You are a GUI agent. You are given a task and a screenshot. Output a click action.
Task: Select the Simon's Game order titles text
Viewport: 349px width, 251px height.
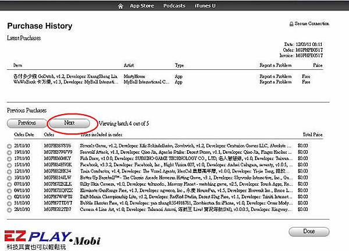click(186, 146)
